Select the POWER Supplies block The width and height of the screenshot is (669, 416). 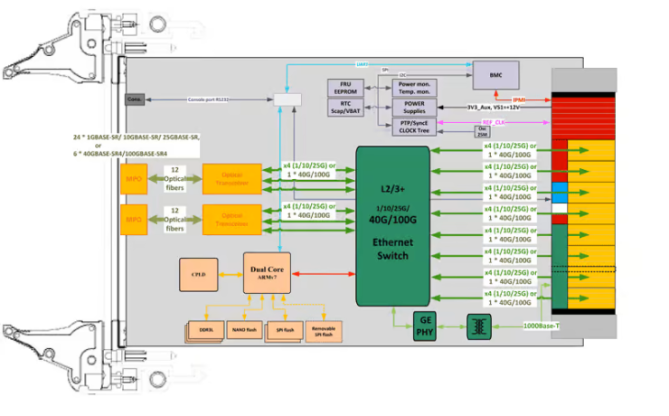click(414, 107)
